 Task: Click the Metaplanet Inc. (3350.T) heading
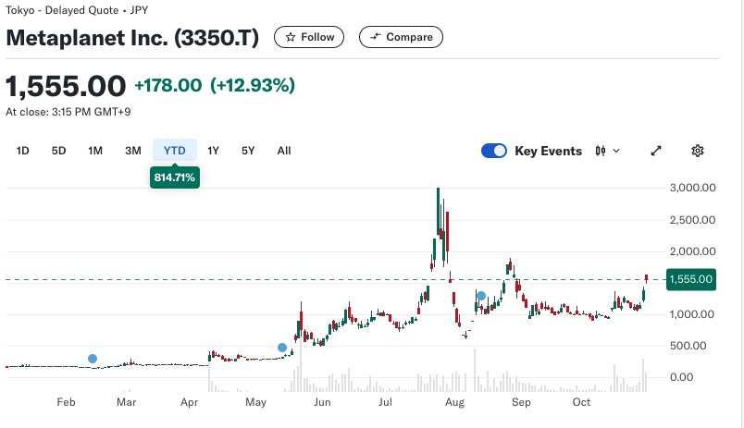pyautogui.click(x=133, y=38)
